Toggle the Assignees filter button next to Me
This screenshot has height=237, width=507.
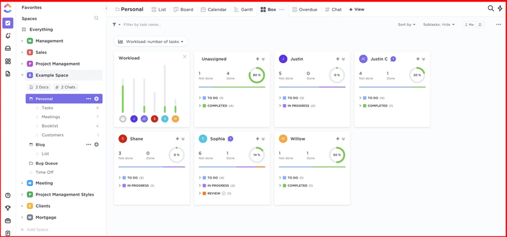(480, 24)
